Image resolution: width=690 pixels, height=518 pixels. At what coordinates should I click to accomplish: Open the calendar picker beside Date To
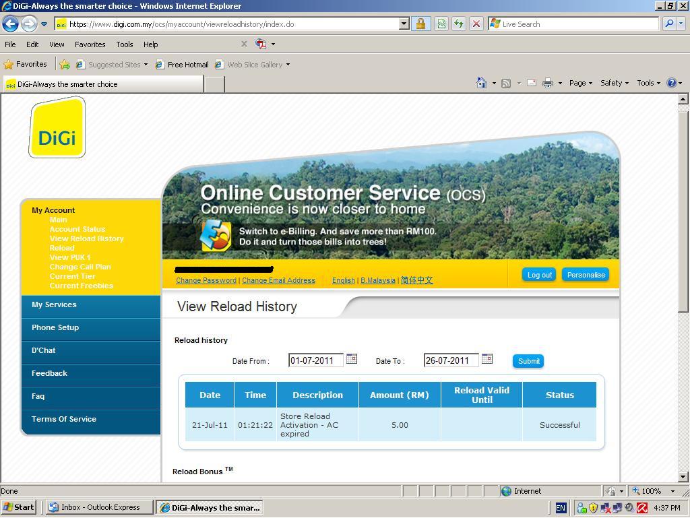pos(487,358)
